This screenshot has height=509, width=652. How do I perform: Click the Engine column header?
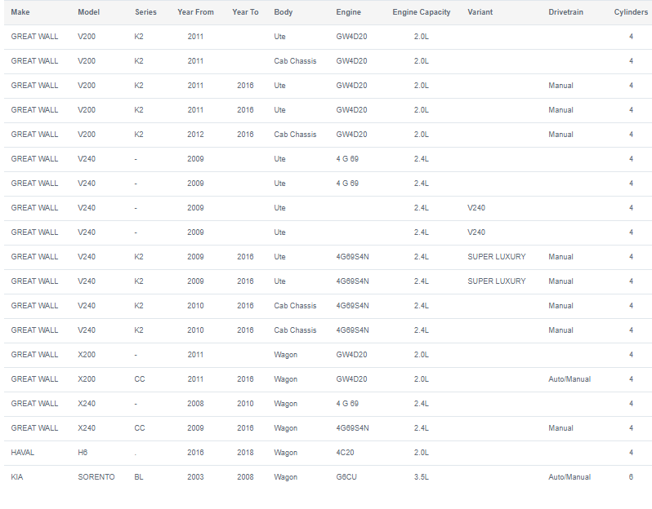click(x=348, y=12)
